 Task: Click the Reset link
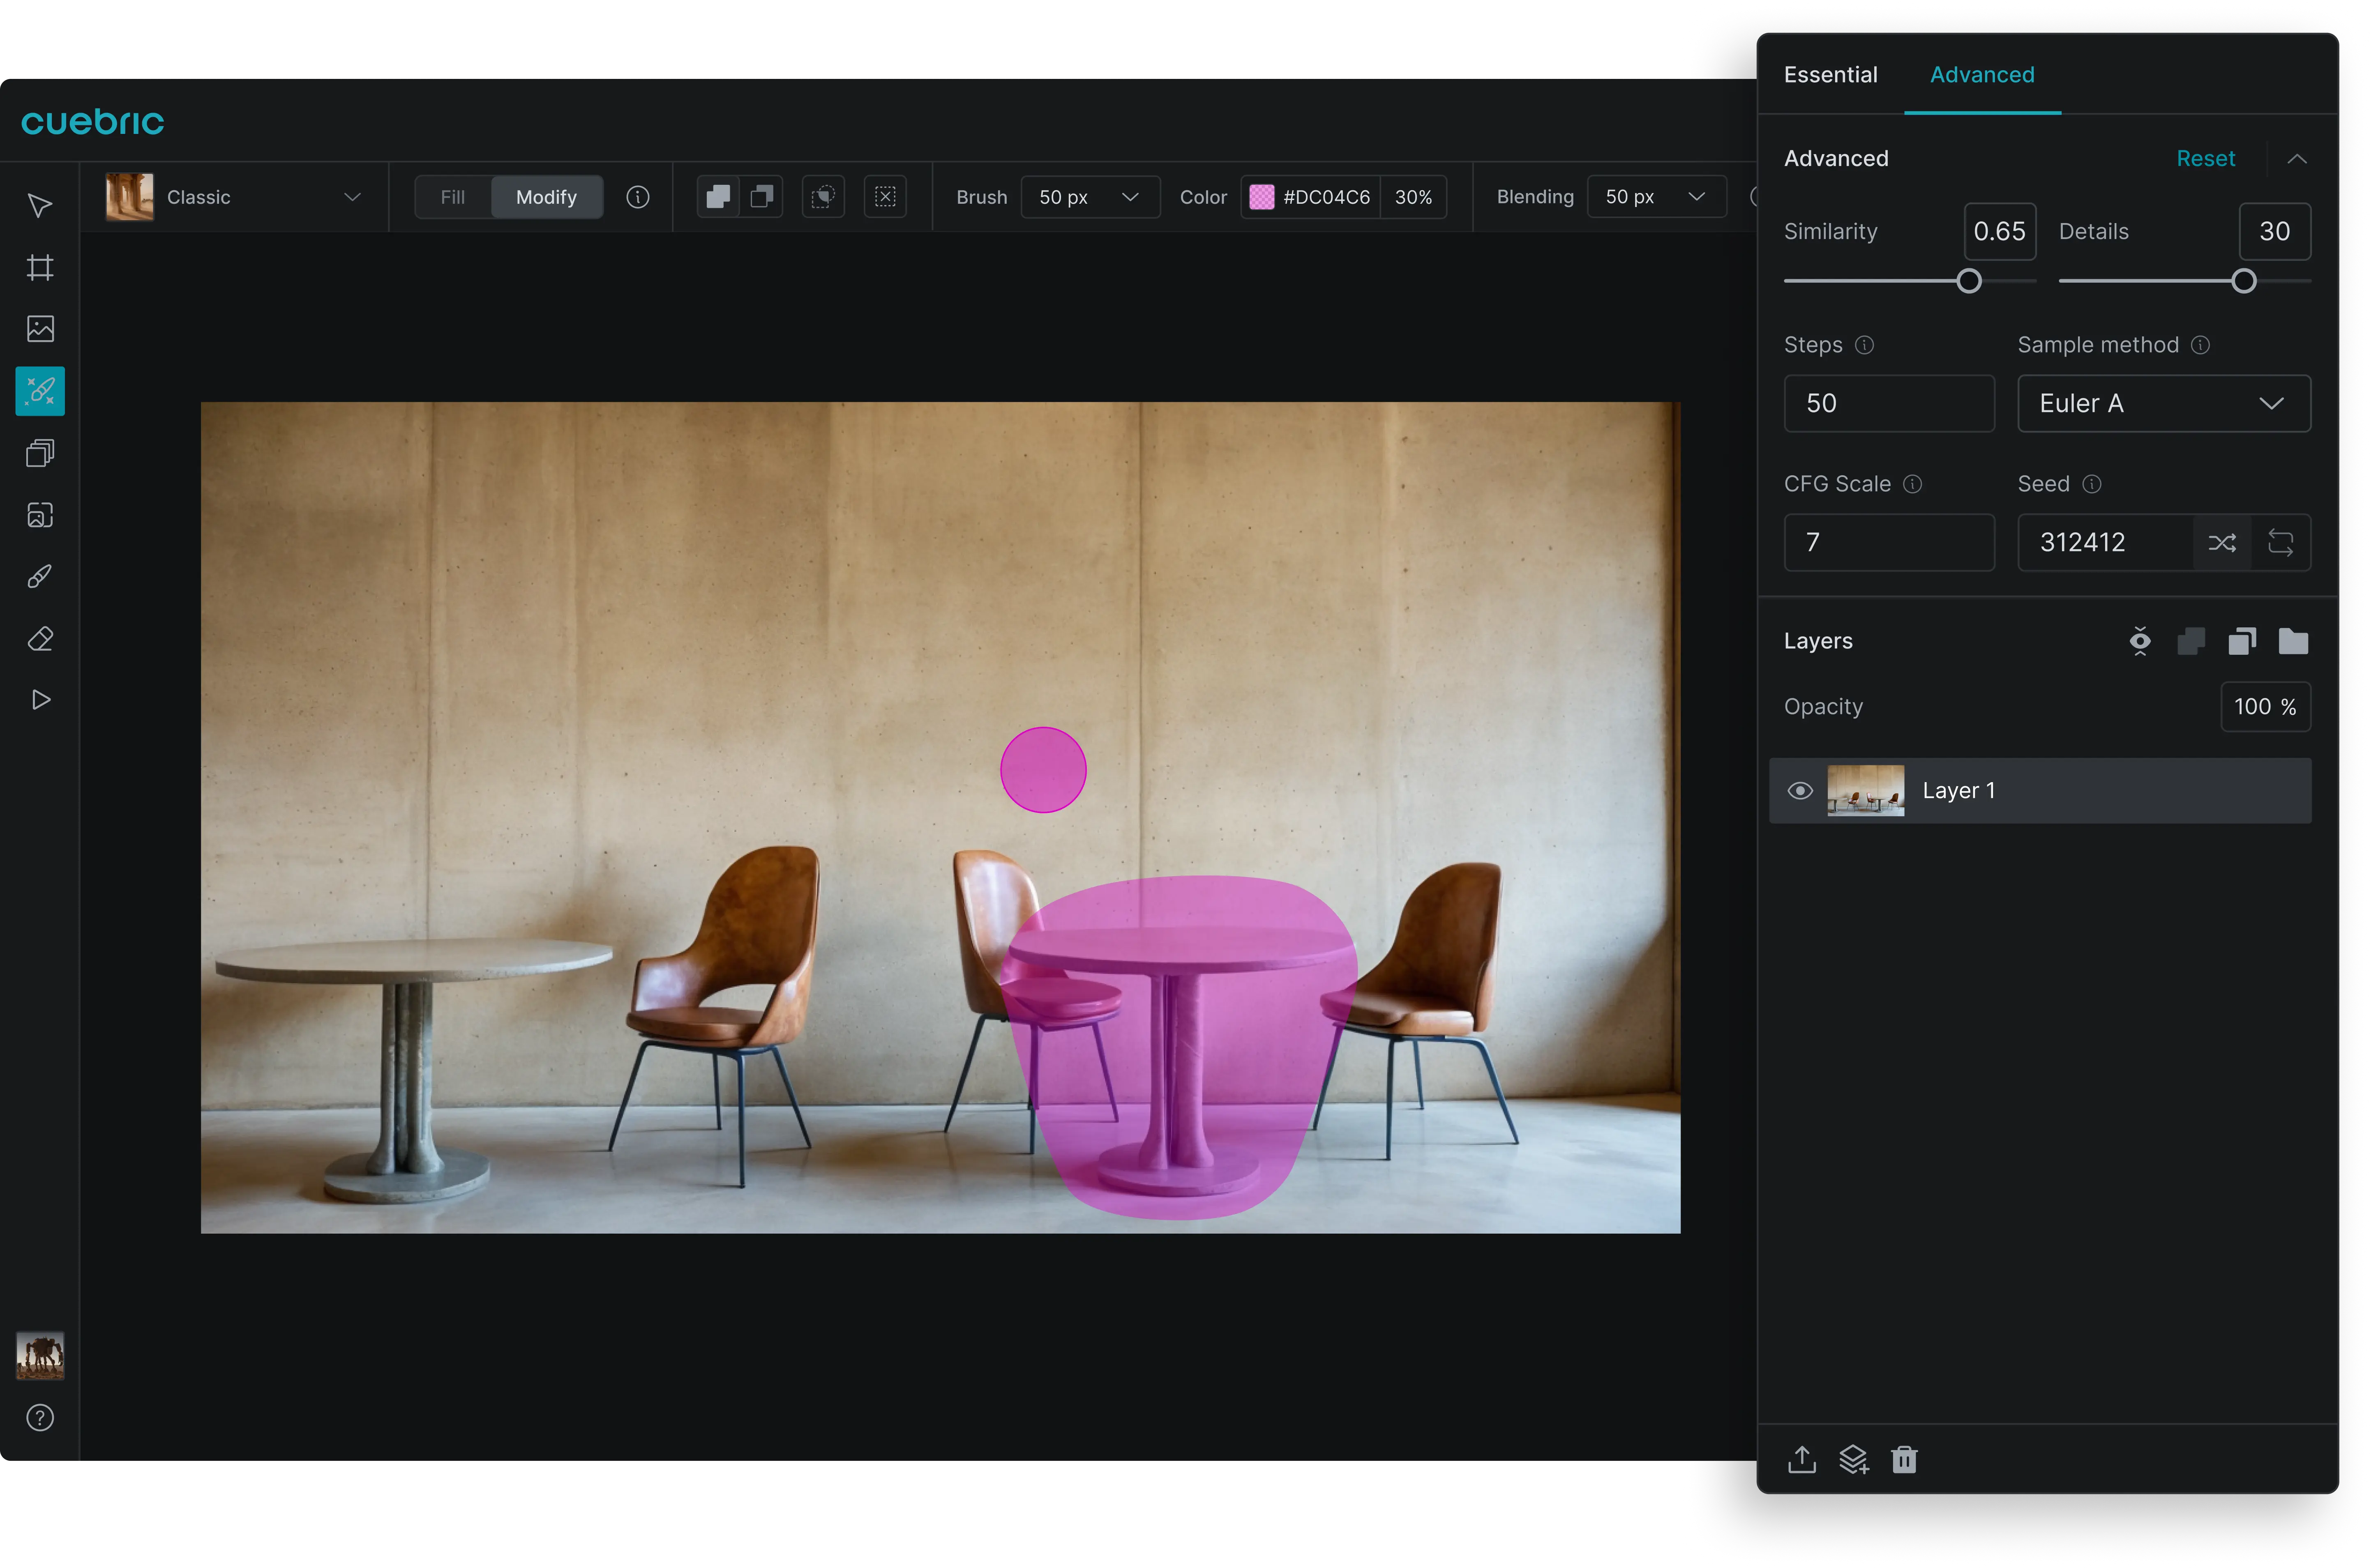2205,159
